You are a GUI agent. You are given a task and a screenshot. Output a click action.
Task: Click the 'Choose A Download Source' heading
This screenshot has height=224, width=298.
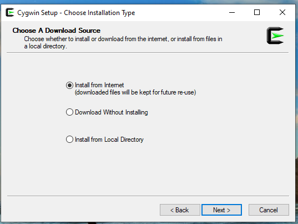pyautogui.click(x=57, y=31)
